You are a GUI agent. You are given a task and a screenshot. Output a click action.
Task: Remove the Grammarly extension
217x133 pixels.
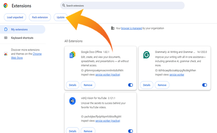[162, 85]
